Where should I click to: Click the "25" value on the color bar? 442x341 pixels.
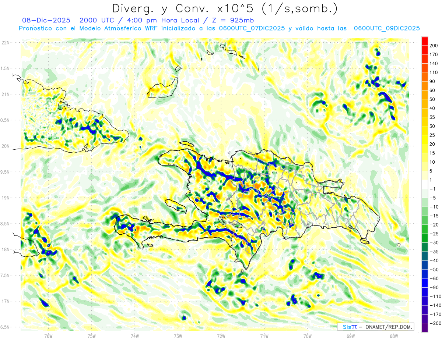point(432,135)
